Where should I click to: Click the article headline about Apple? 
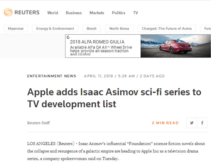(x=114, y=98)
